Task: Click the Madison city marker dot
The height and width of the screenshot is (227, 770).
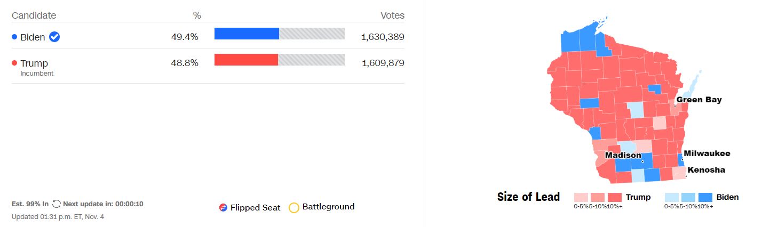Action: (642, 161)
